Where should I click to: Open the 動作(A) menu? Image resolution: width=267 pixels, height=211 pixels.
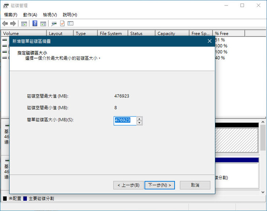pyautogui.click(x=30, y=15)
